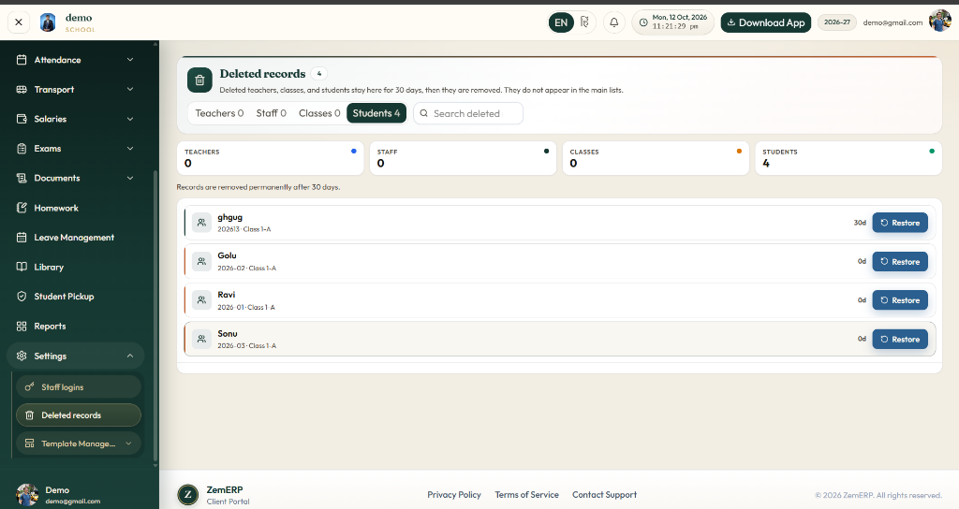Click the Leave Management calendar icon
959x509 pixels.
tap(22, 237)
